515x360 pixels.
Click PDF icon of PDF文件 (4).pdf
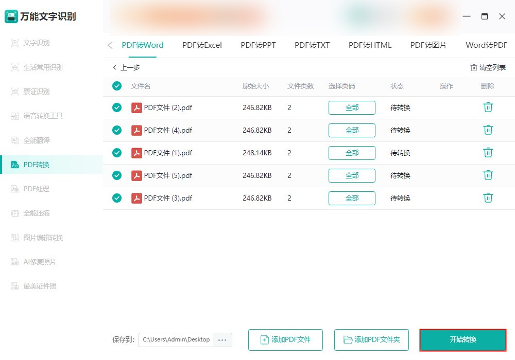[136, 130]
